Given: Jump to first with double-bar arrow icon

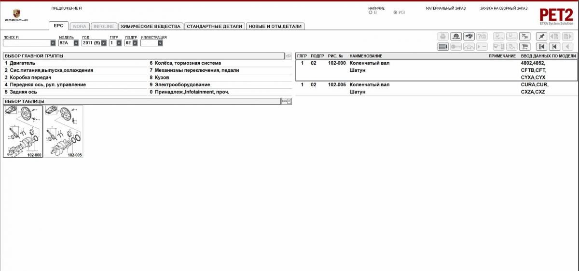Looking at the screenshot, I should pos(542,47).
